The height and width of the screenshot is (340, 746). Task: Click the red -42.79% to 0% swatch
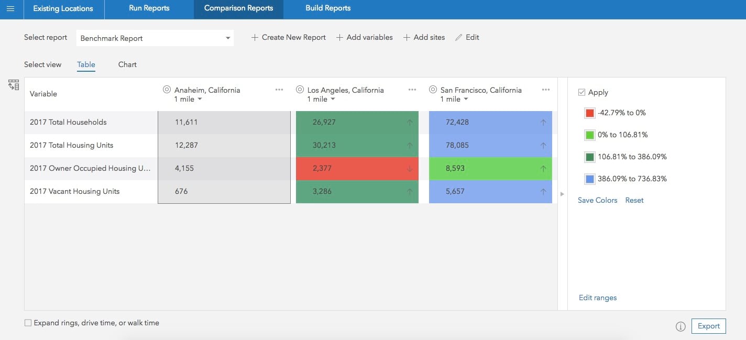coord(590,113)
